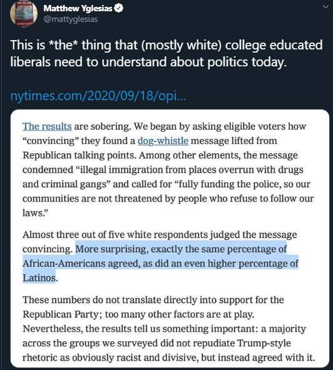Open the Matthew Yglesias display name
The height and width of the screenshot is (370, 333).
coord(78,8)
